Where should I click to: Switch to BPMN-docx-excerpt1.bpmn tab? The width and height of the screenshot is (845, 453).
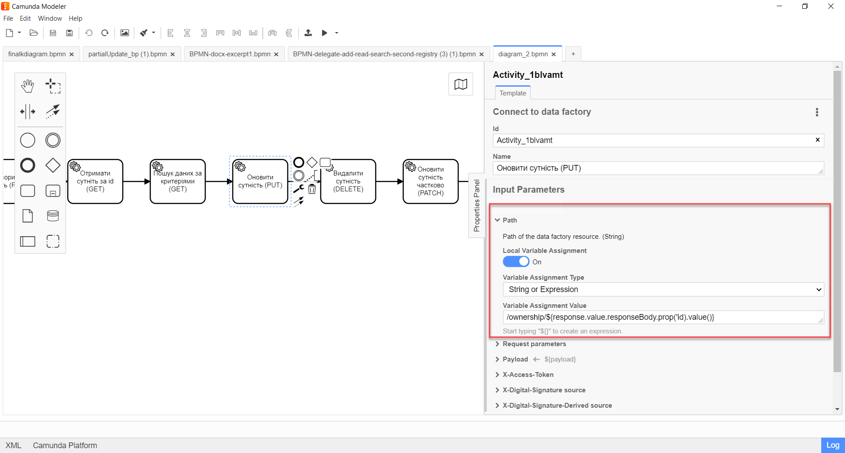230,54
